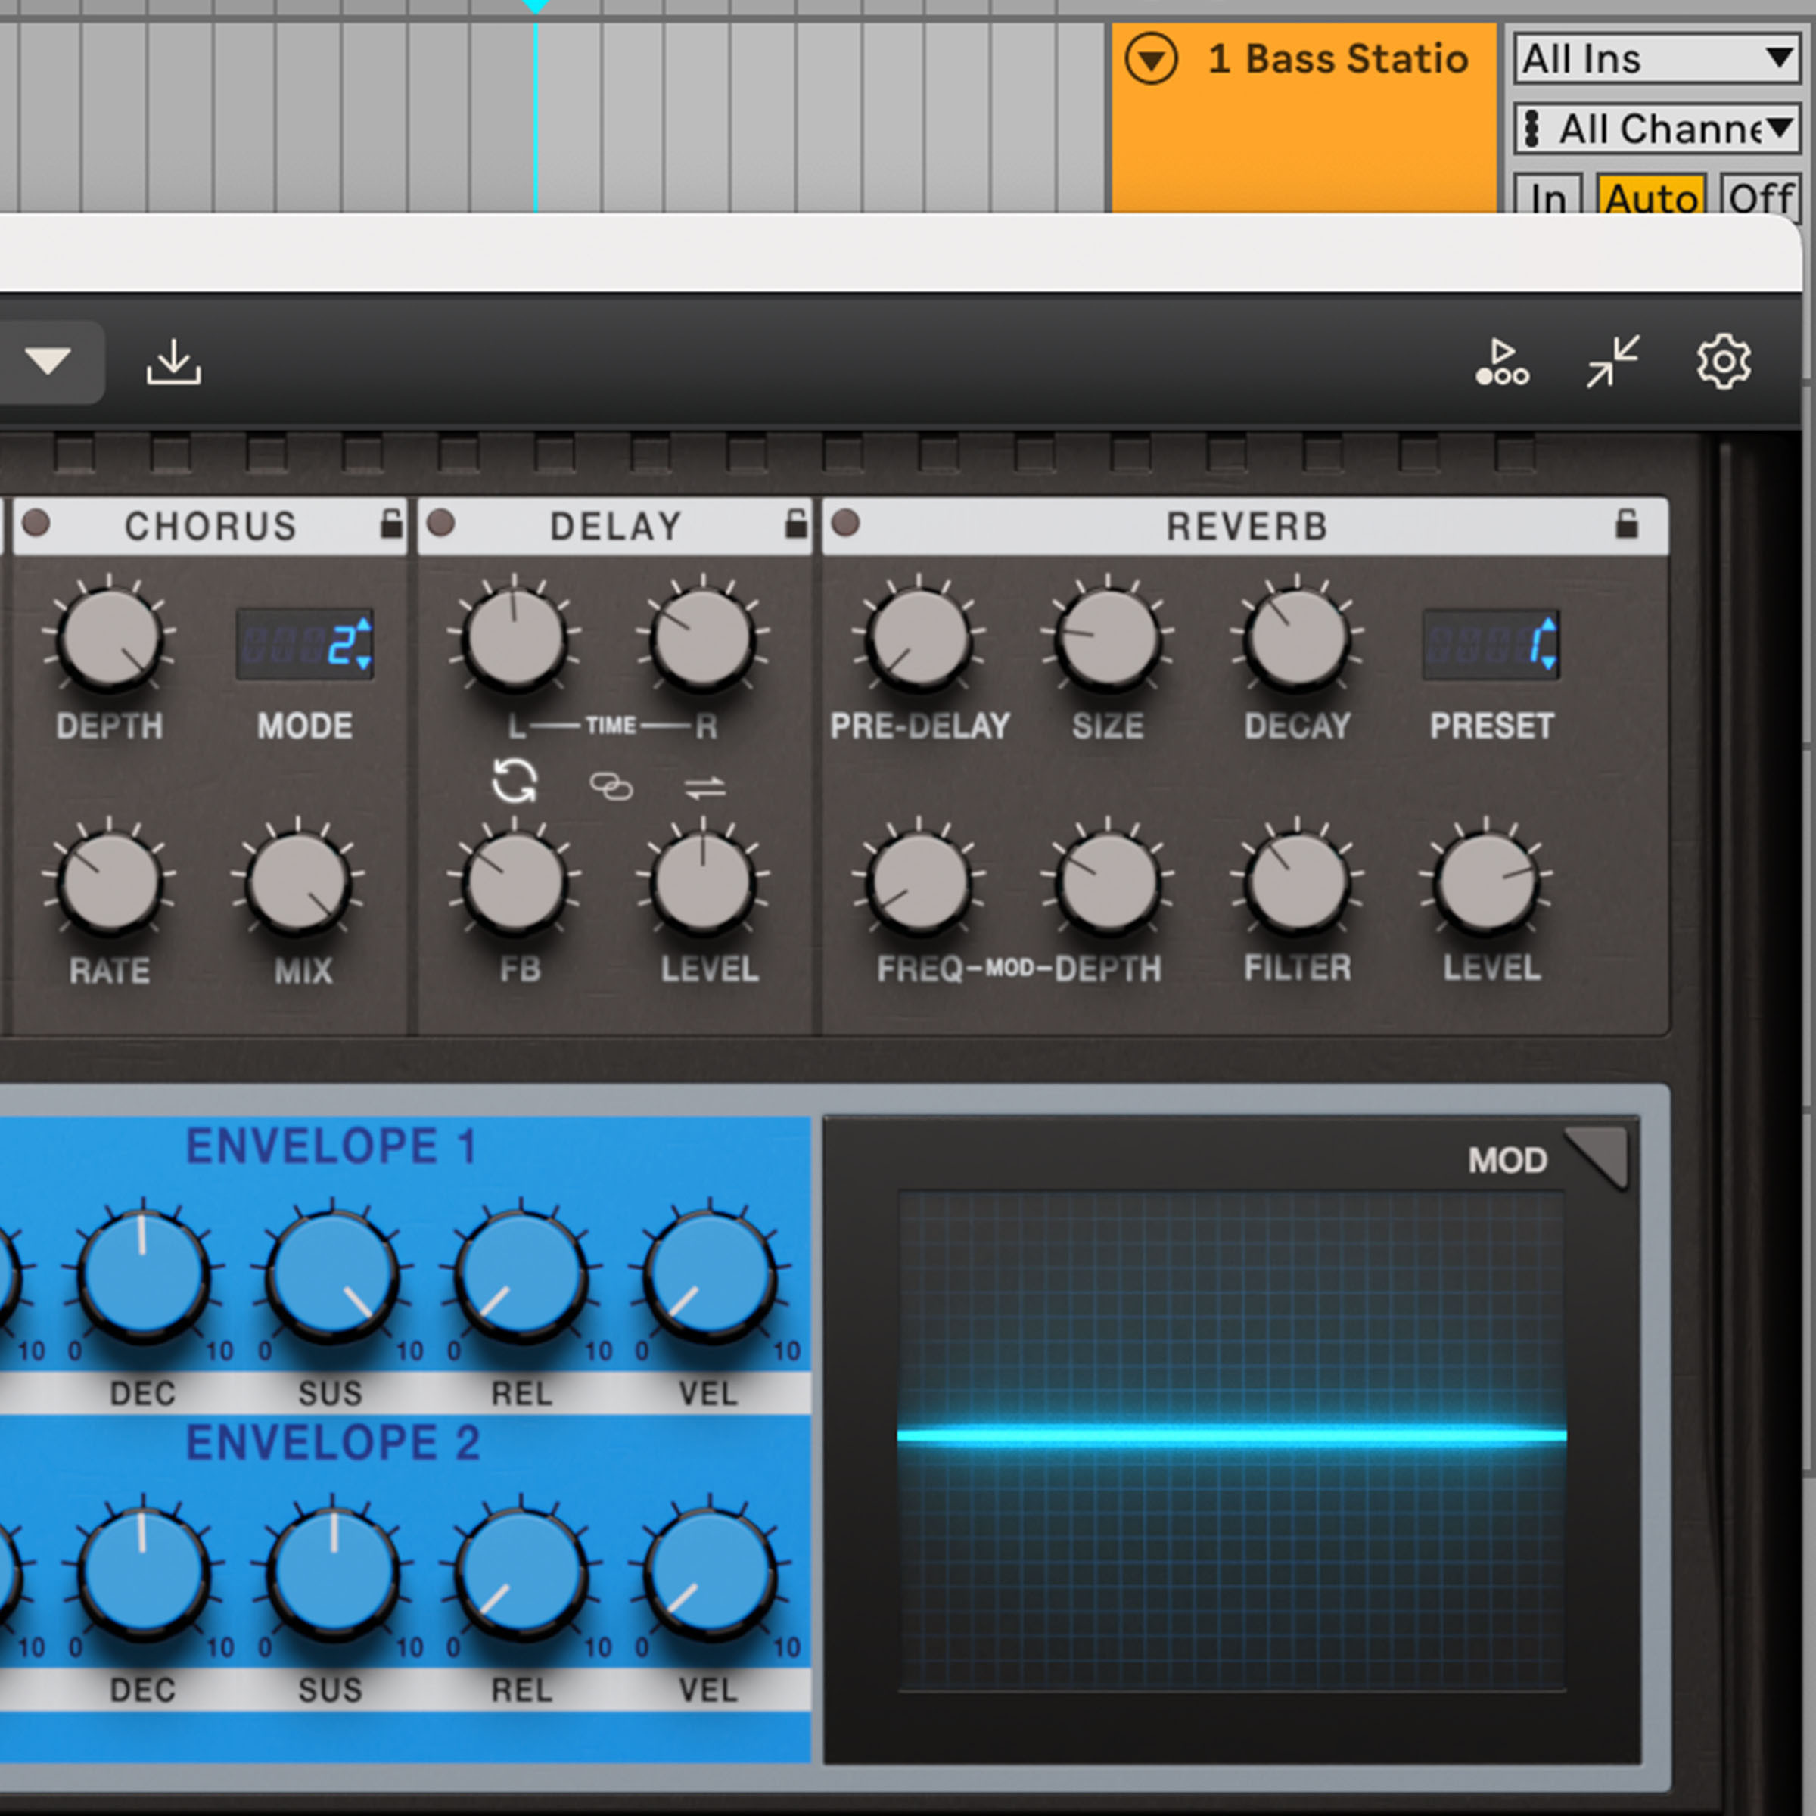Click the delay ping-pong arrows icon
This screenshot has width=1816, height=1816.
click(x=705, y=787)
